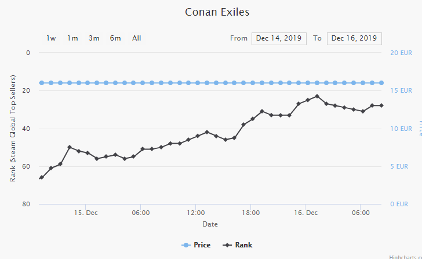The height and width of the screenshot is (259, 422).
Task: Click the To date field Dec 16, 2019
Action: [354, 38]
